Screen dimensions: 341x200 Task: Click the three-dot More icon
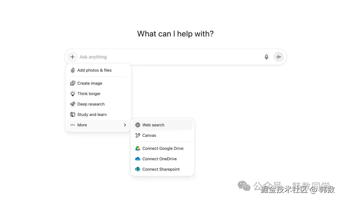pos(73,125)
